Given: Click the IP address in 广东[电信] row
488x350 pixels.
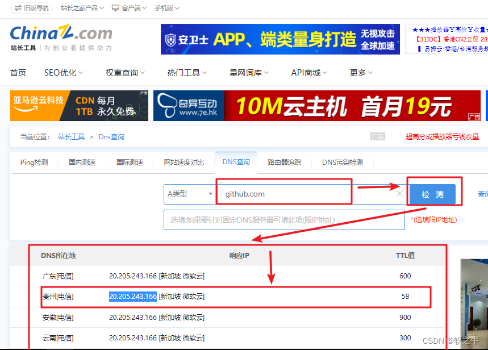Looking at the screenshot, I should pos(133,276).
